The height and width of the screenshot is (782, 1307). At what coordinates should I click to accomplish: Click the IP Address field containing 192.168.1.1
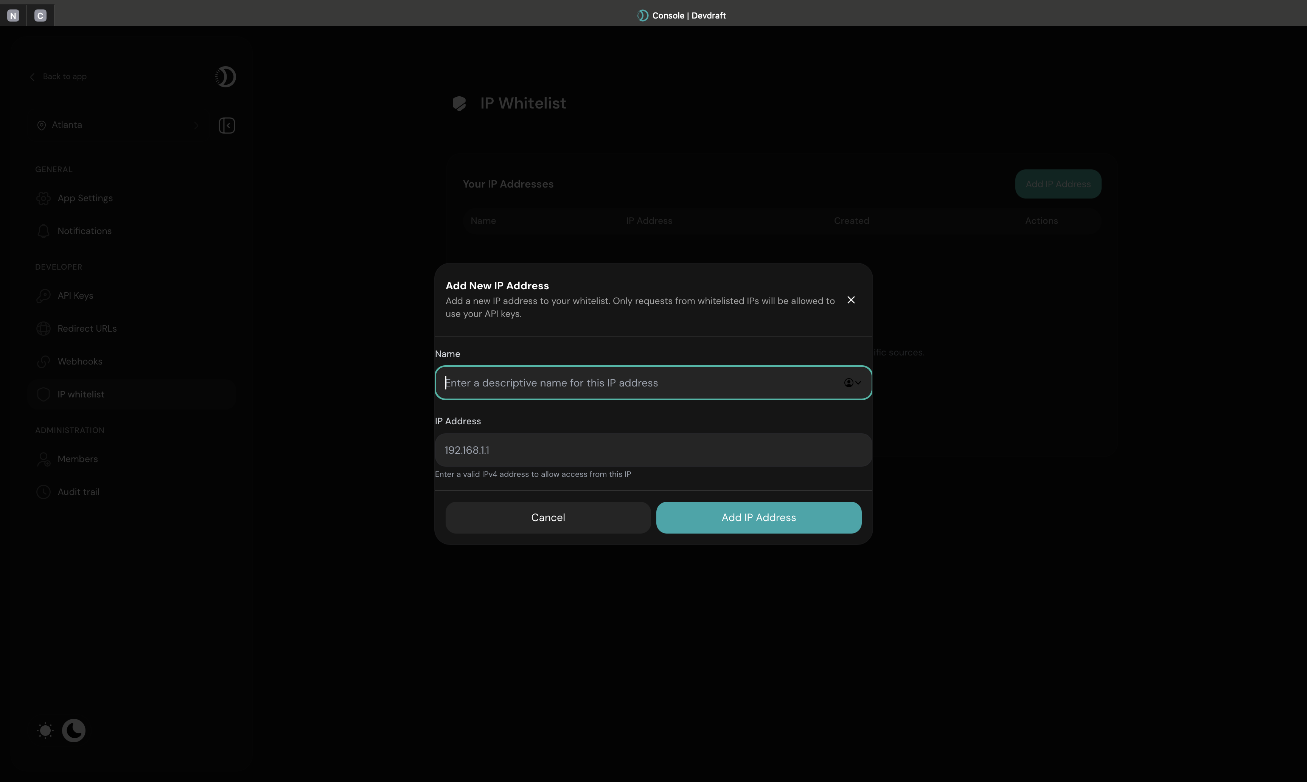click(x=653, y=450)
